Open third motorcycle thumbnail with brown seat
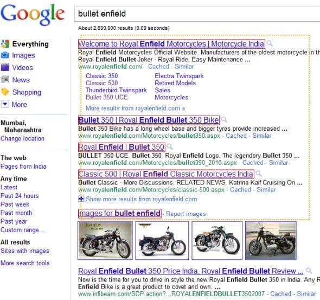Image resolution: width=320 pixels, height=300 pixels. coord(217,241)
